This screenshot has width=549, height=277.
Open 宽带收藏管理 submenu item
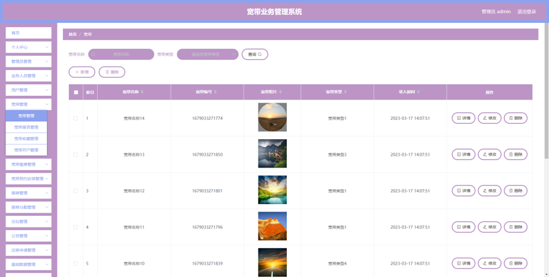[x=26, y=138]
